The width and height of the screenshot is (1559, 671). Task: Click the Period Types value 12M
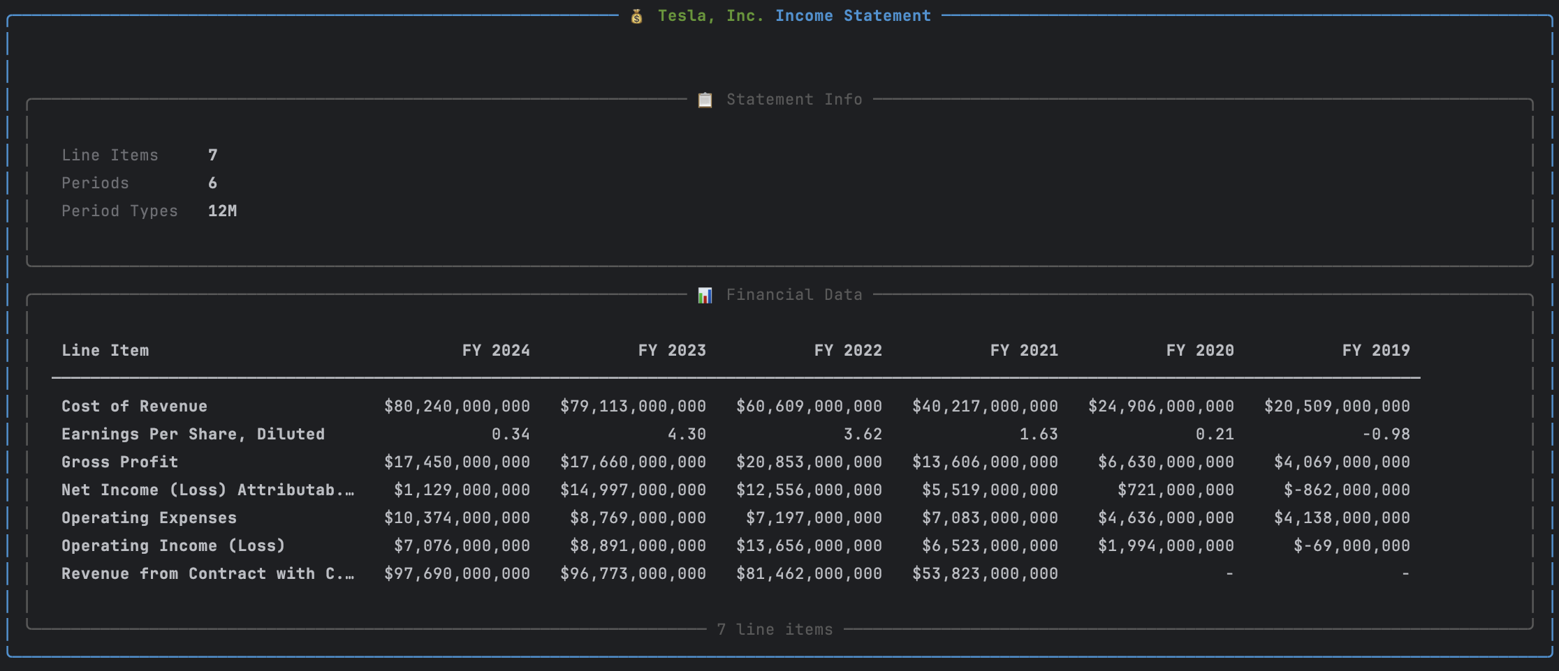point(222,211)
